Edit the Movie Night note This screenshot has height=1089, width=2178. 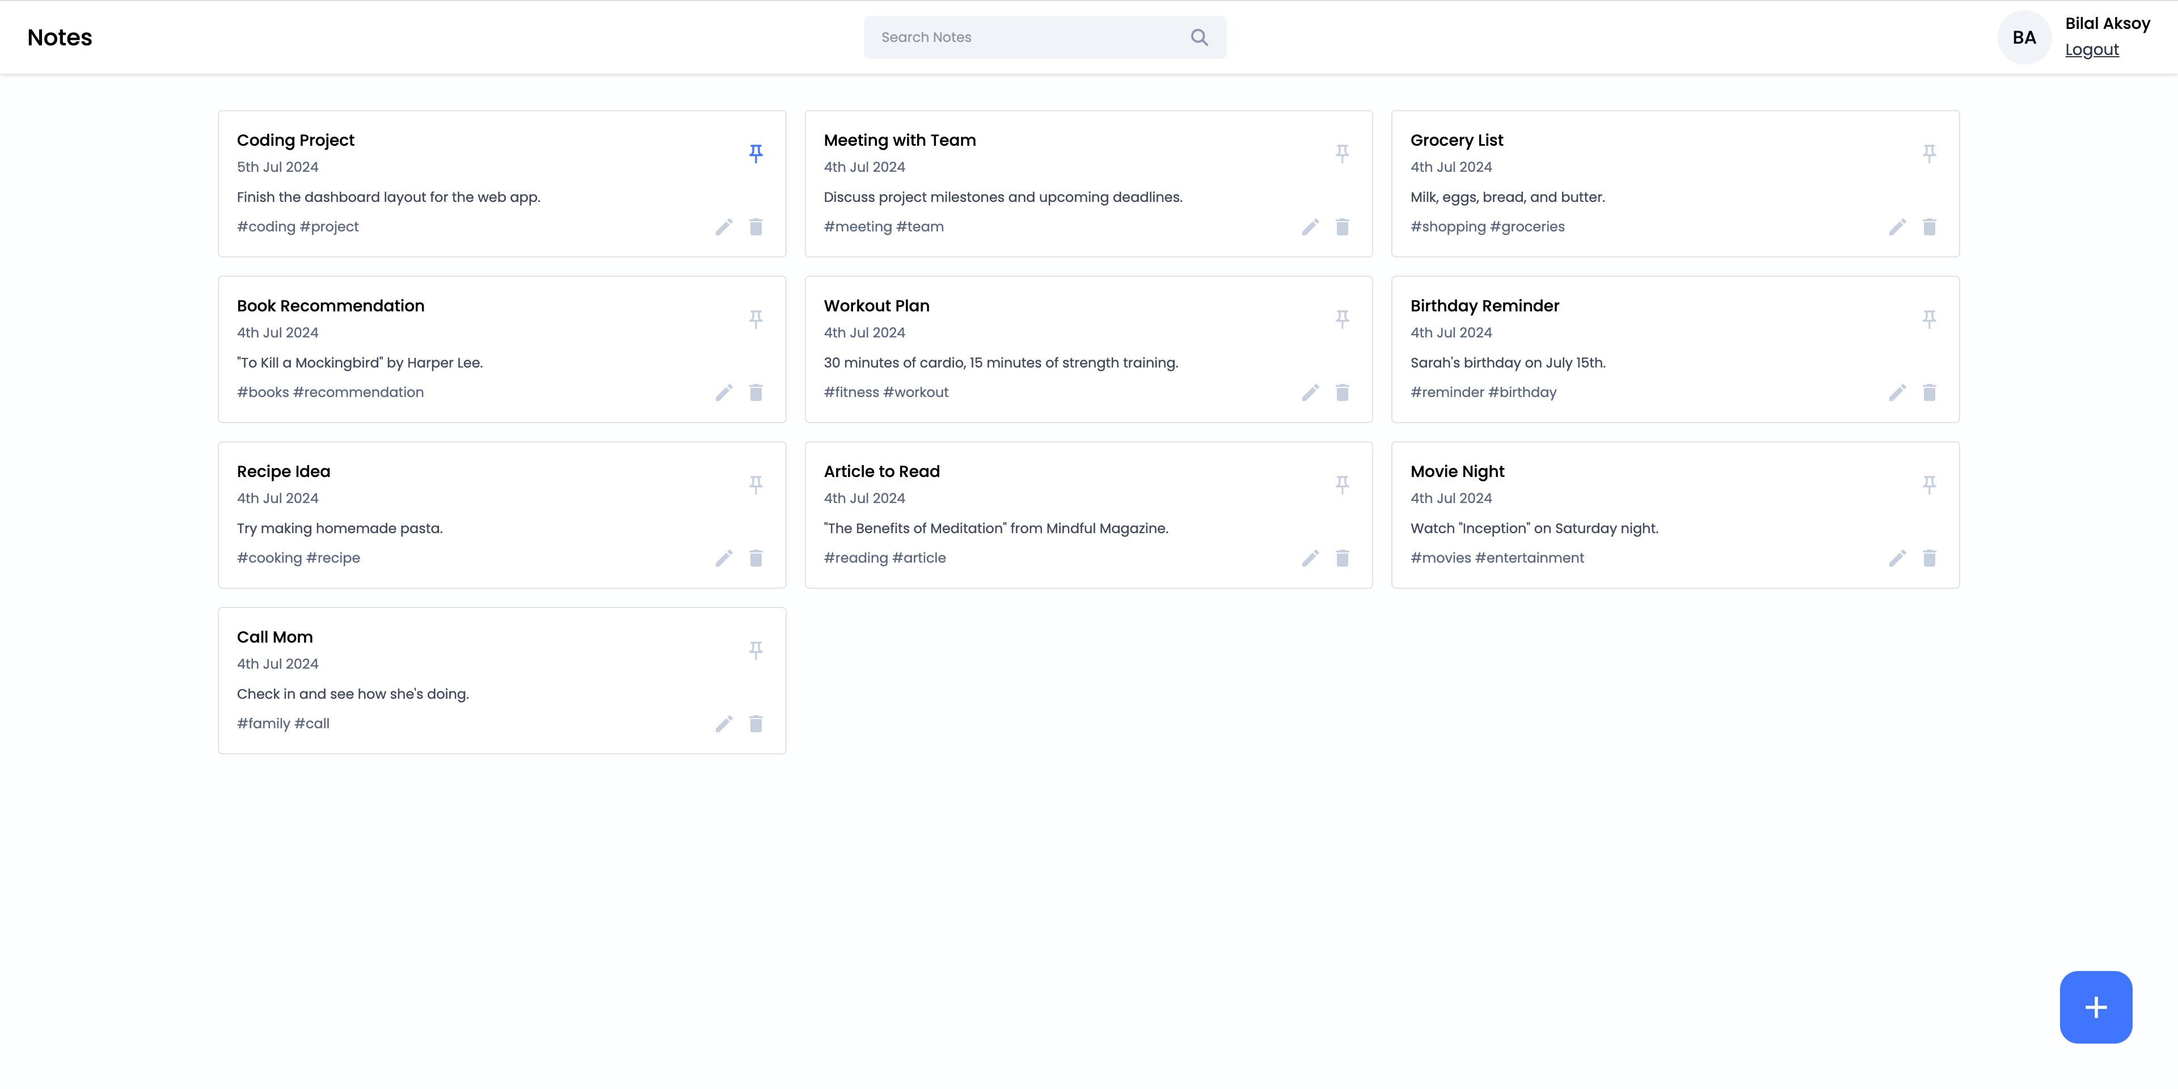pyautogui.click(x=1897, y=558)
